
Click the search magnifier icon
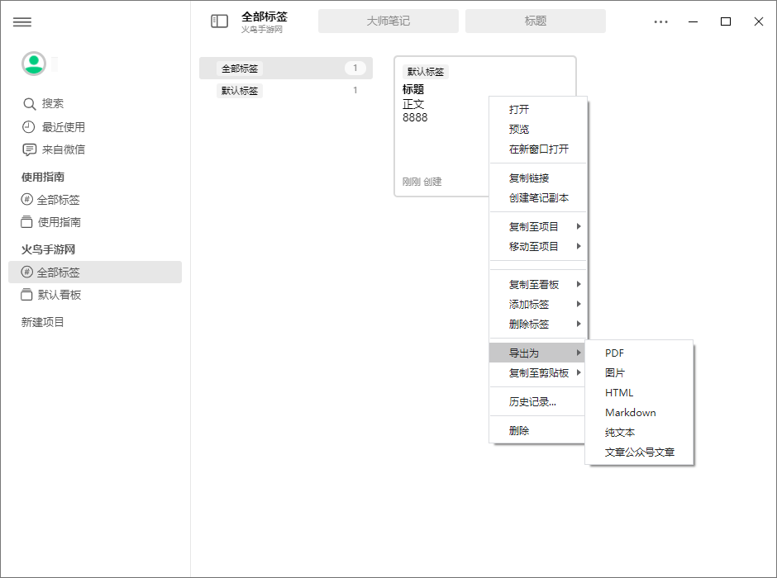29,104
